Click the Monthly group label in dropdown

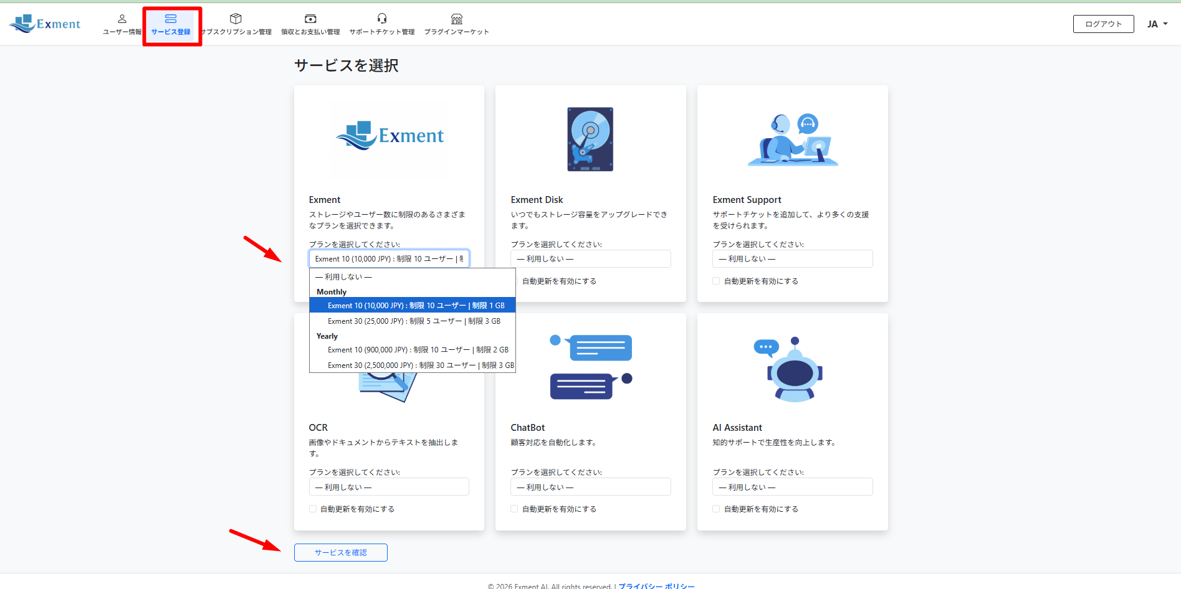(x=332, y=291)
